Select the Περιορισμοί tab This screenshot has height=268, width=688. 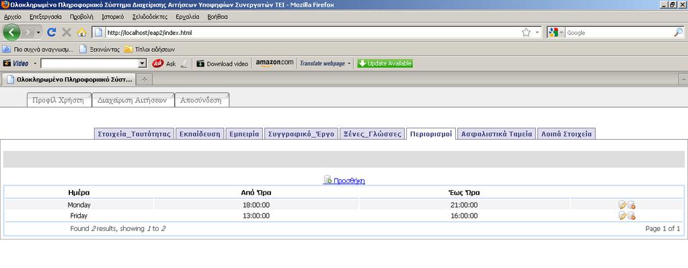tap(431, 134)
